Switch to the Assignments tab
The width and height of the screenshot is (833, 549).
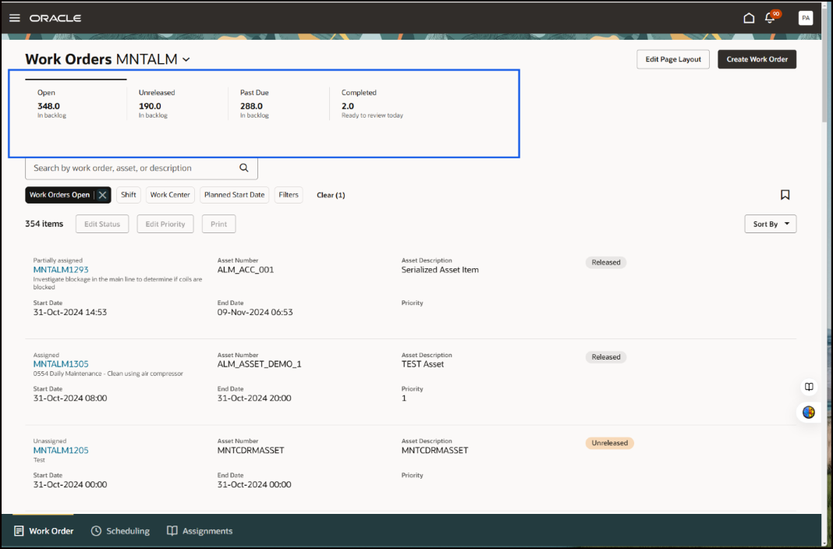pos(200,531)
